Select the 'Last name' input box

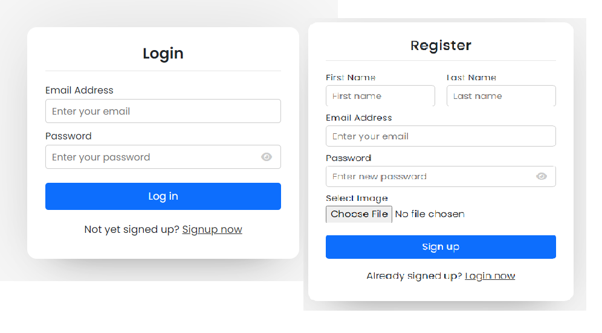click(x=501, y=96)
